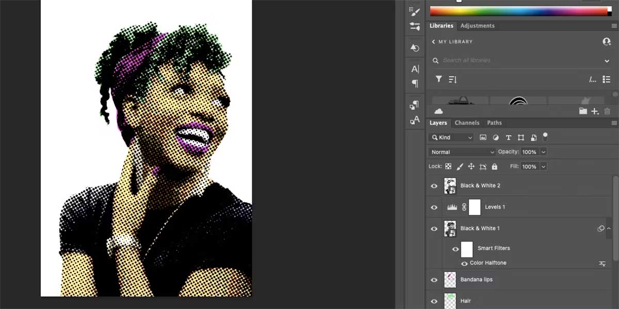The height and width of the screenshot is (309, 619).
Task: Switch to the Channels tab
Action: pyautogui.click(x=467, y=123)
